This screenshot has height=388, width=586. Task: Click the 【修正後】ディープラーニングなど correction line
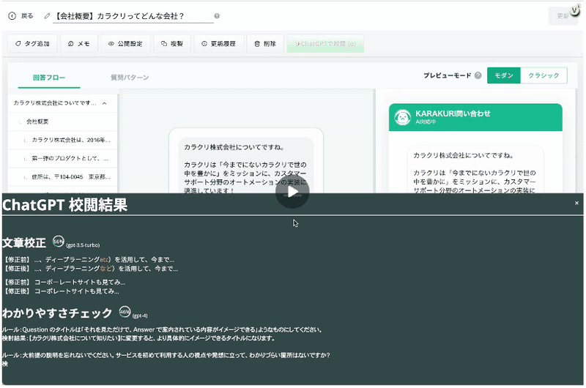click(x=91, y=269)
